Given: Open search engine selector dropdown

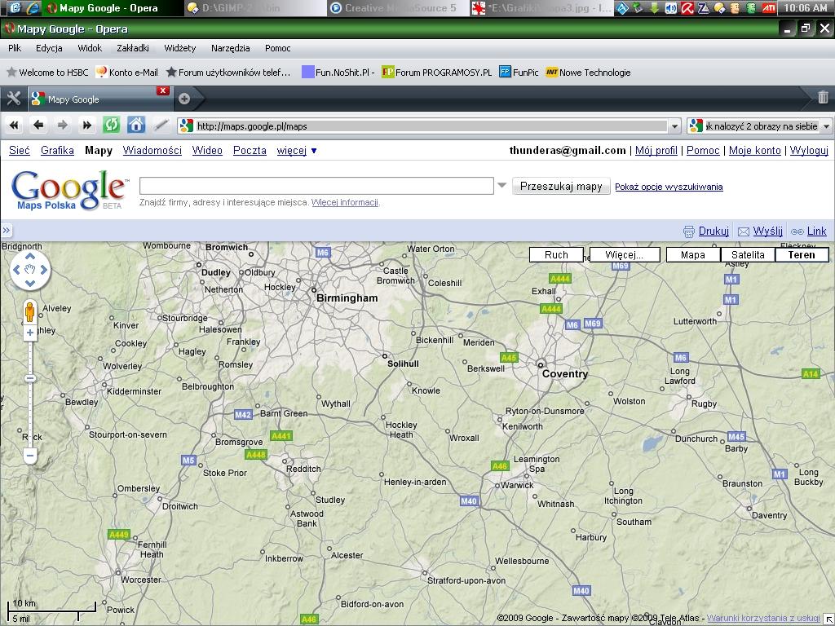Looking at the screenshot, I should click(x=827, y=126).
